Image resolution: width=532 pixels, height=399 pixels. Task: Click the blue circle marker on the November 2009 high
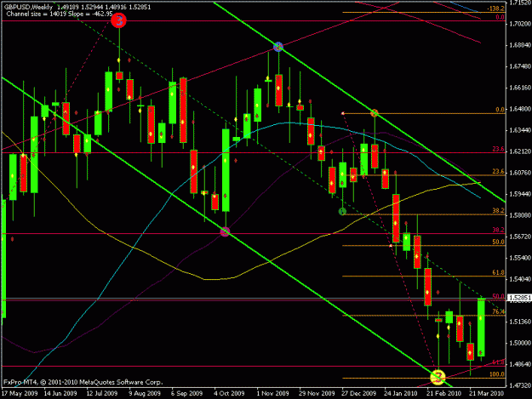coord(278,47)
